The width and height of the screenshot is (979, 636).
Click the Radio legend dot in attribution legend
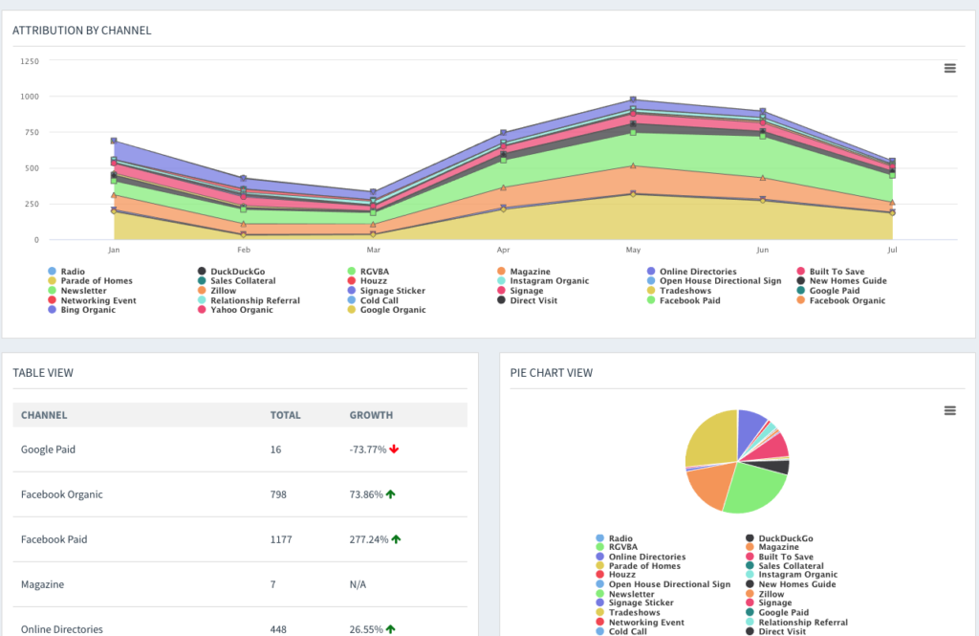click(x=53, y=272)
